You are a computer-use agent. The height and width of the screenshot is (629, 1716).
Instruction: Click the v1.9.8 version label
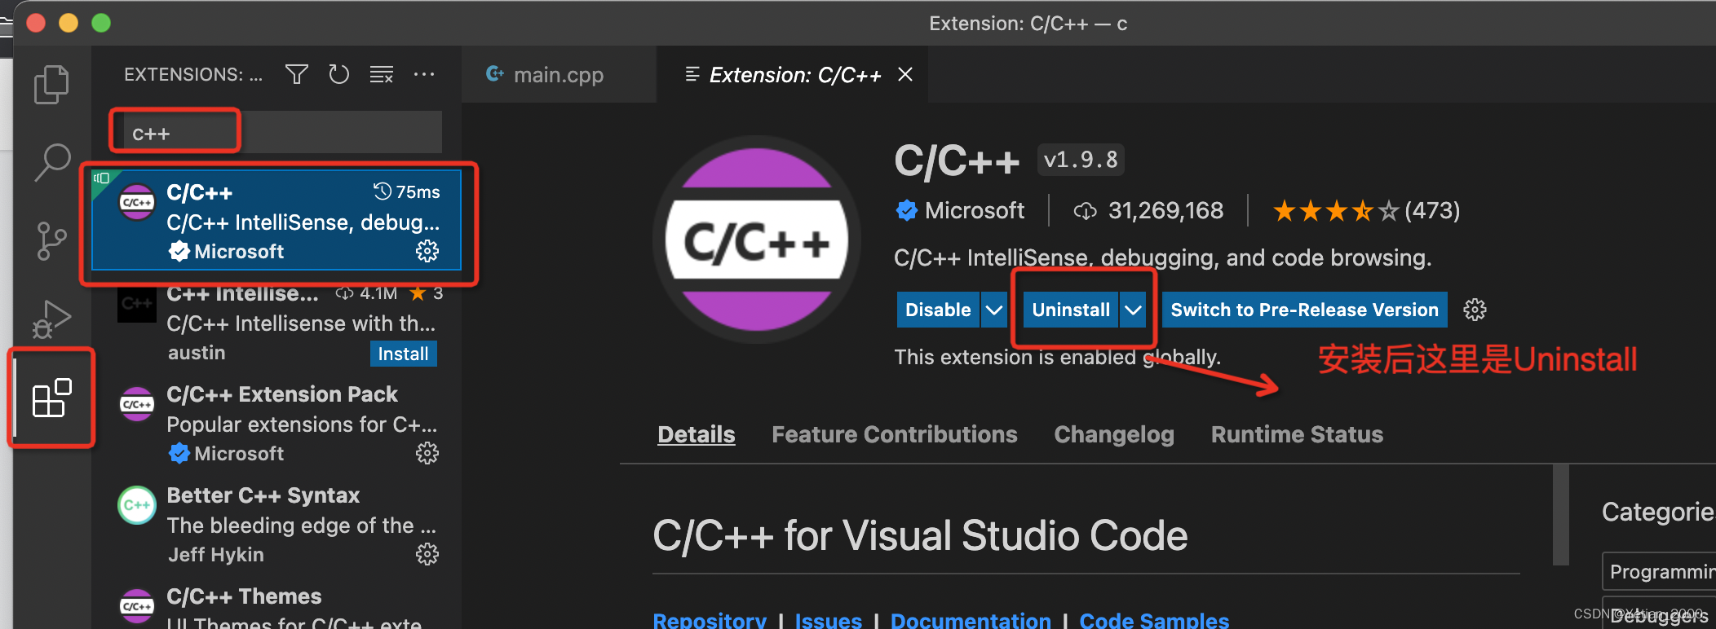coord(1081,160)
